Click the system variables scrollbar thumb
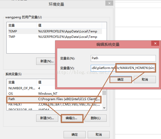This screenshot has width=161, height=139. point(104,93)
